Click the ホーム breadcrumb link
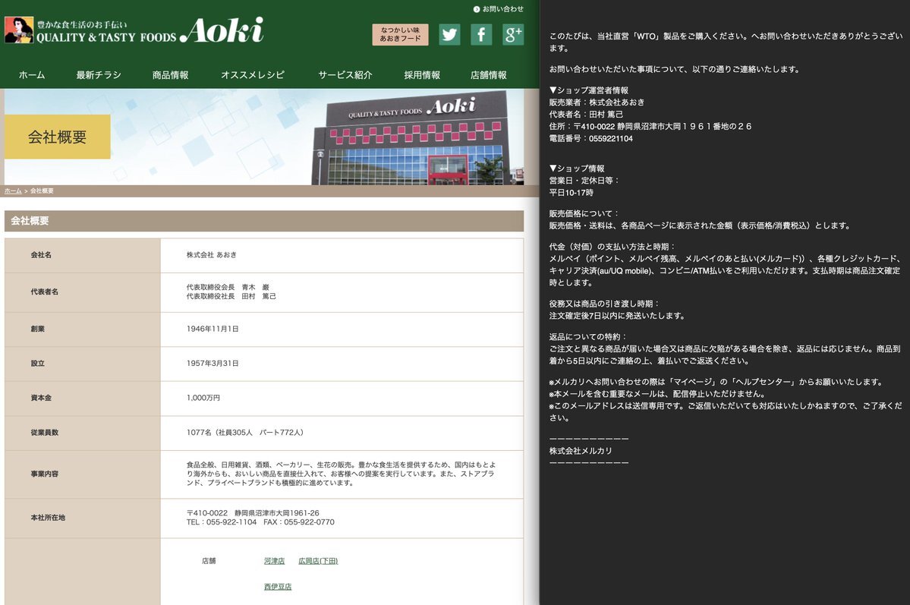 point(13,191)
